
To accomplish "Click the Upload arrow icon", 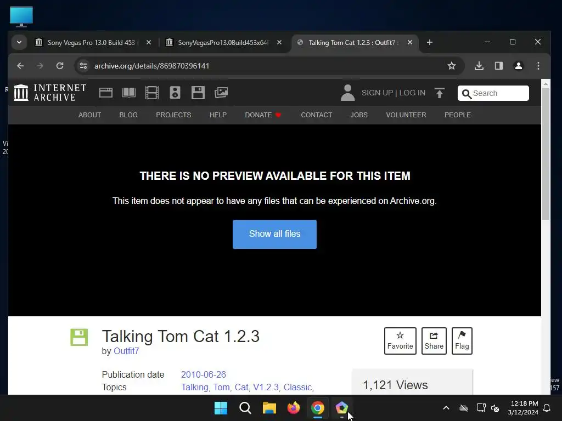I will (440, 93).
